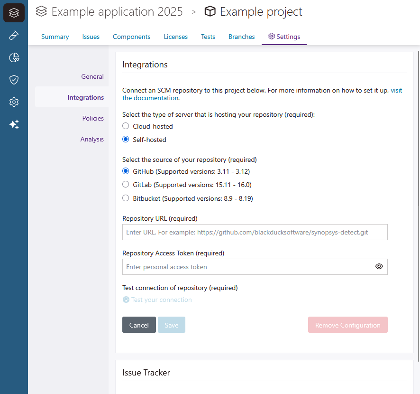Click the stacked layers icon in sidebar

14,13
